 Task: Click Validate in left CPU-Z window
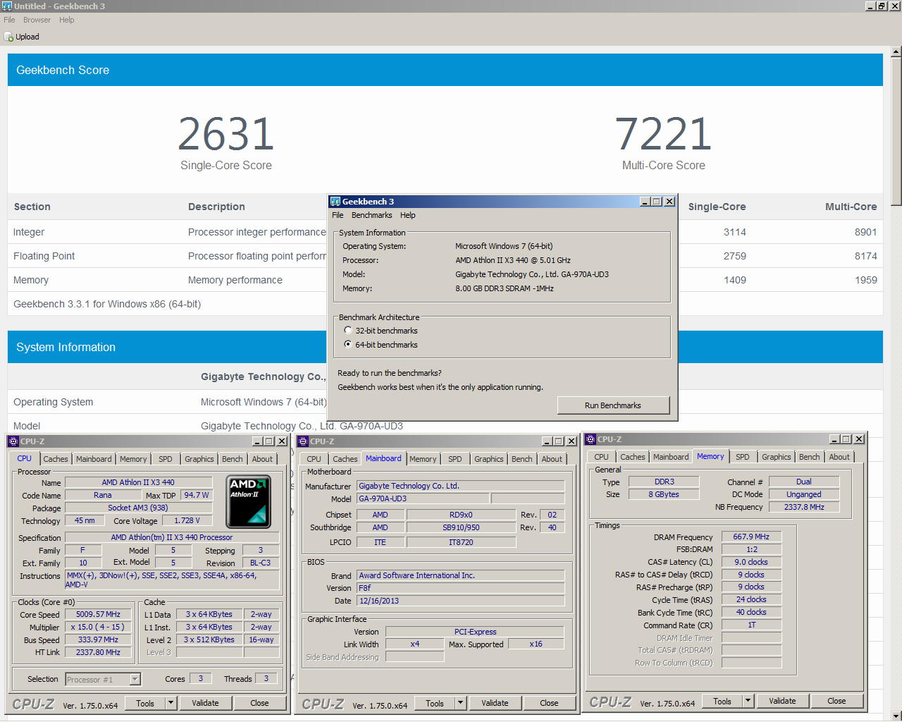[x=205, y=703]
